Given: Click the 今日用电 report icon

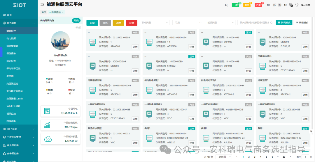Looking at the screenshot, I should (47, 111).
